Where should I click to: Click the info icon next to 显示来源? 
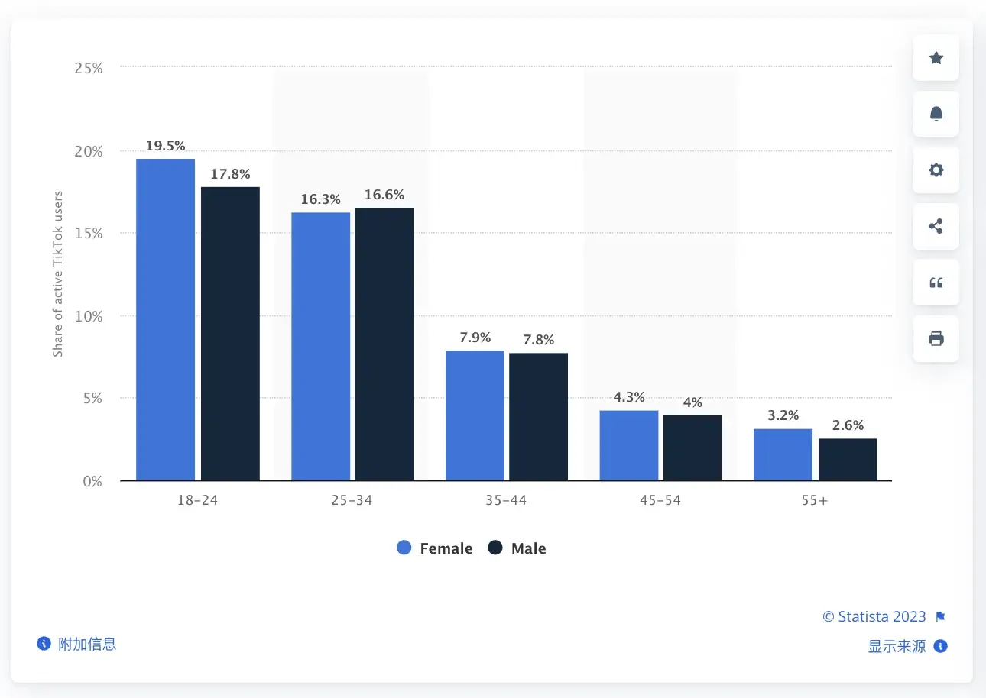click(941, 646)
